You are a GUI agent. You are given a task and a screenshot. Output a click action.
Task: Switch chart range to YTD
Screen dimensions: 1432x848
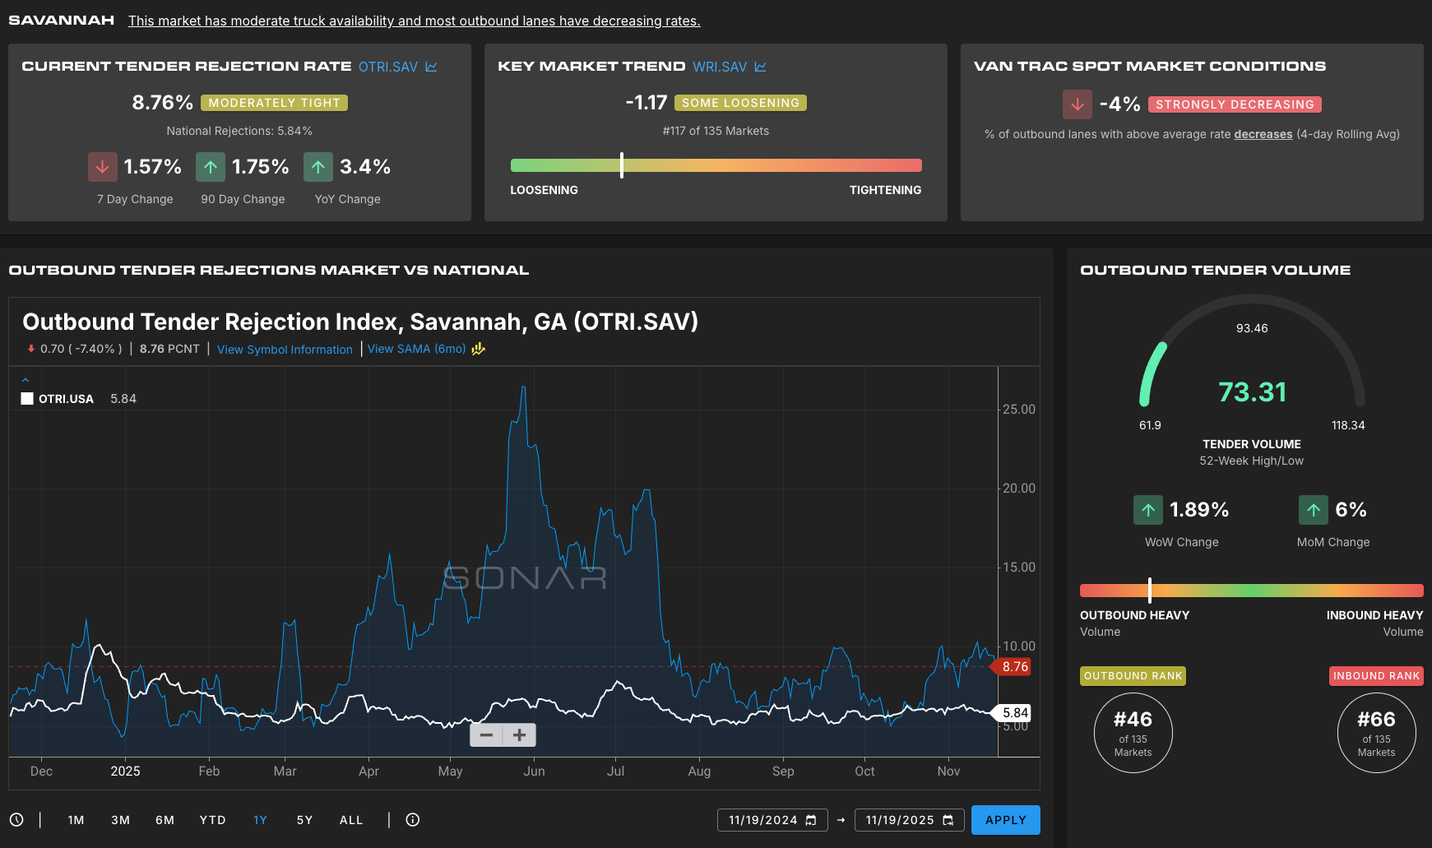[x=212, y=820]
